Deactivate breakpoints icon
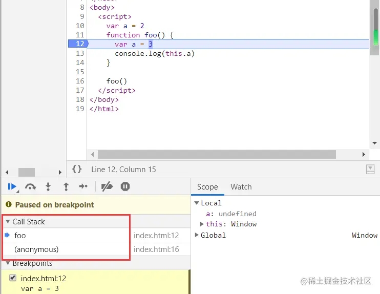Screen dimensions: 380x294 [x=107, y=186]
